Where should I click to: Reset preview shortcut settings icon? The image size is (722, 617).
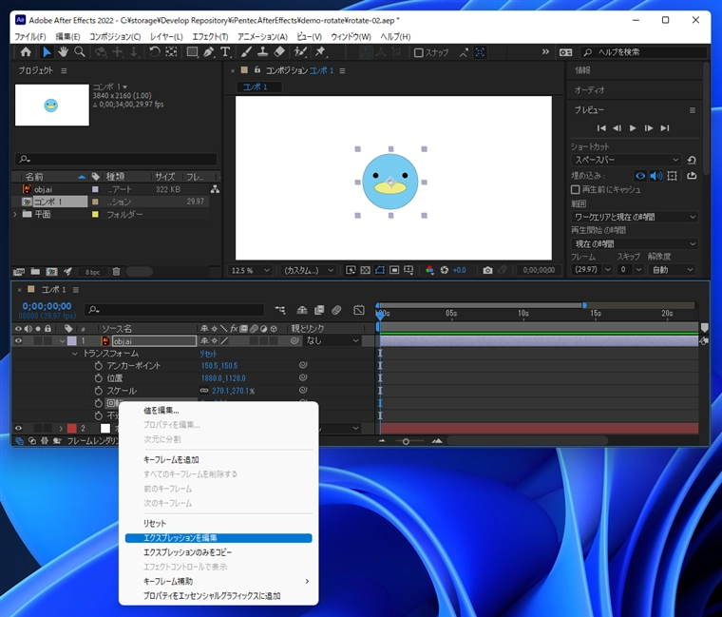coord(692,160)
